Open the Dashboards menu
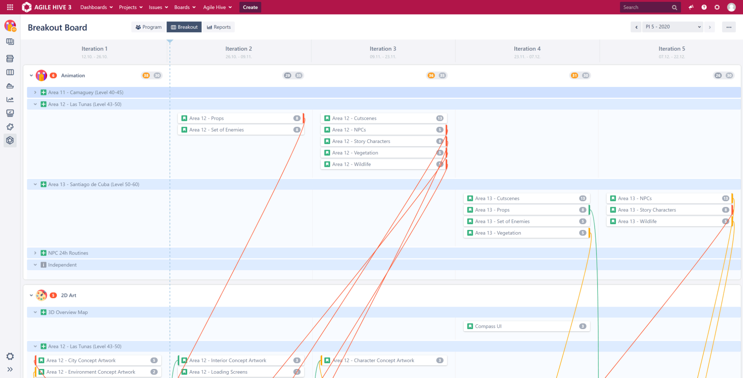 96,7
